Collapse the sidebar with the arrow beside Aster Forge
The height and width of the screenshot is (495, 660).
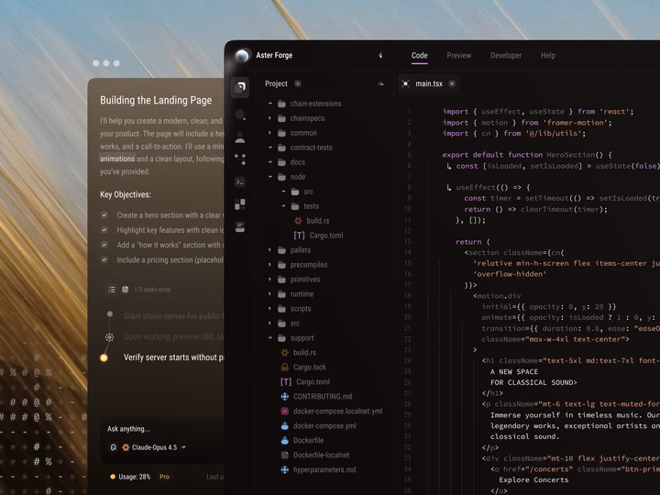tap(380, 55)
